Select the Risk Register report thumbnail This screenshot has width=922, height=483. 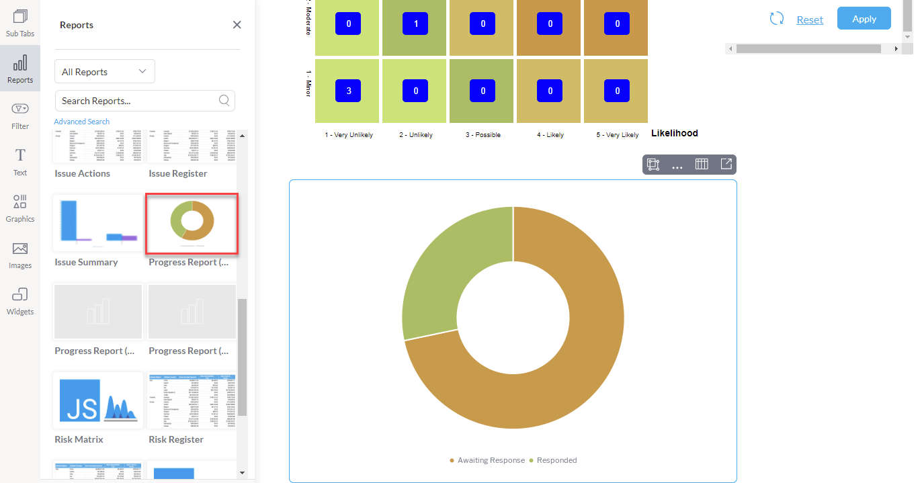pos(192,401)
